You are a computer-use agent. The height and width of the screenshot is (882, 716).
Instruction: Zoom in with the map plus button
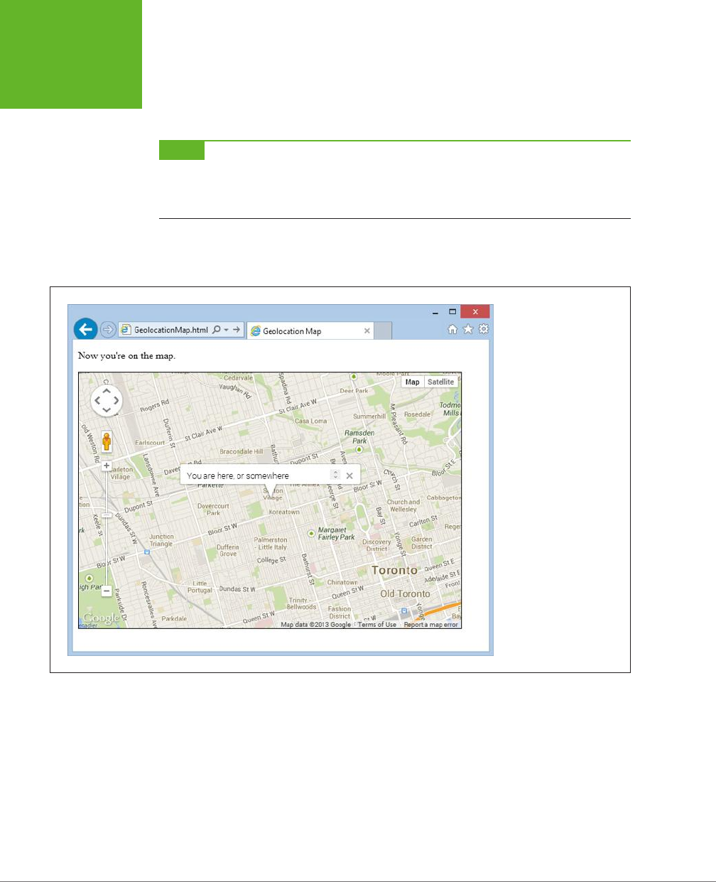107,466
